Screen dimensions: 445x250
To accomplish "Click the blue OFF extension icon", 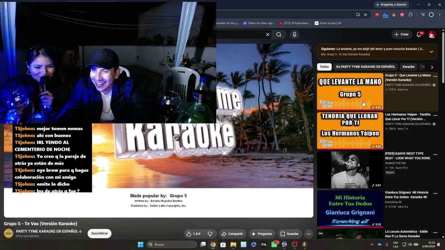I will point(385,15).
